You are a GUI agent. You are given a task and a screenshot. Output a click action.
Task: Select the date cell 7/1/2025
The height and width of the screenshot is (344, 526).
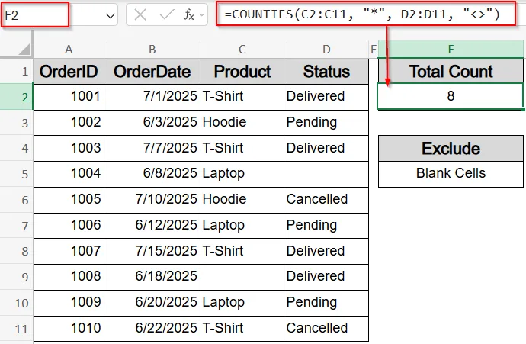(152, 97)
